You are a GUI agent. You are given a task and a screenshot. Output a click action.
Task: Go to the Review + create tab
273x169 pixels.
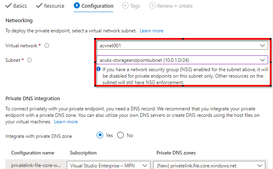(x=171, y=6)
